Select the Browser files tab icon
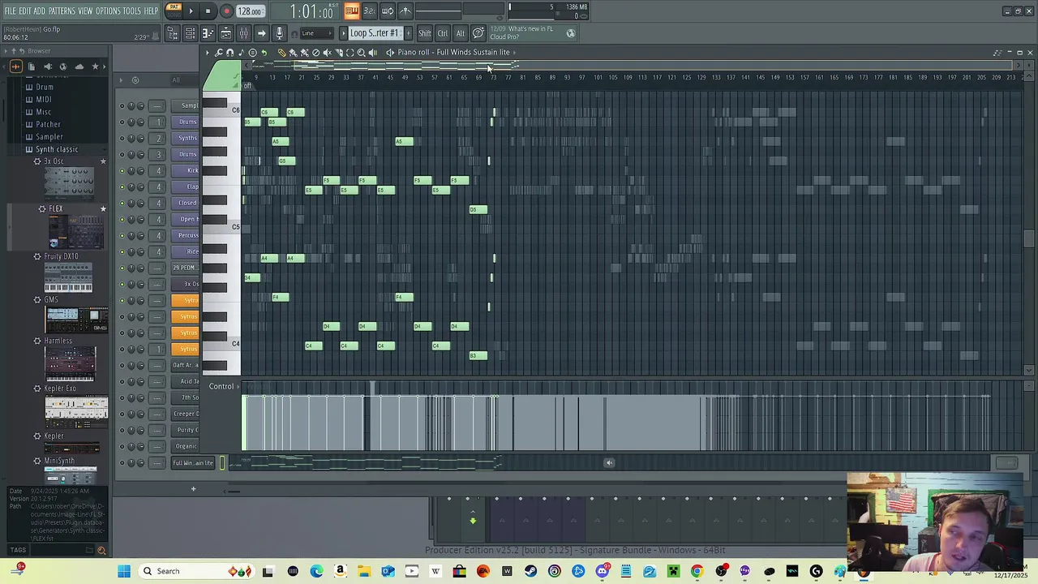The width and height of the screenshot is (1038, 584). 32,67
